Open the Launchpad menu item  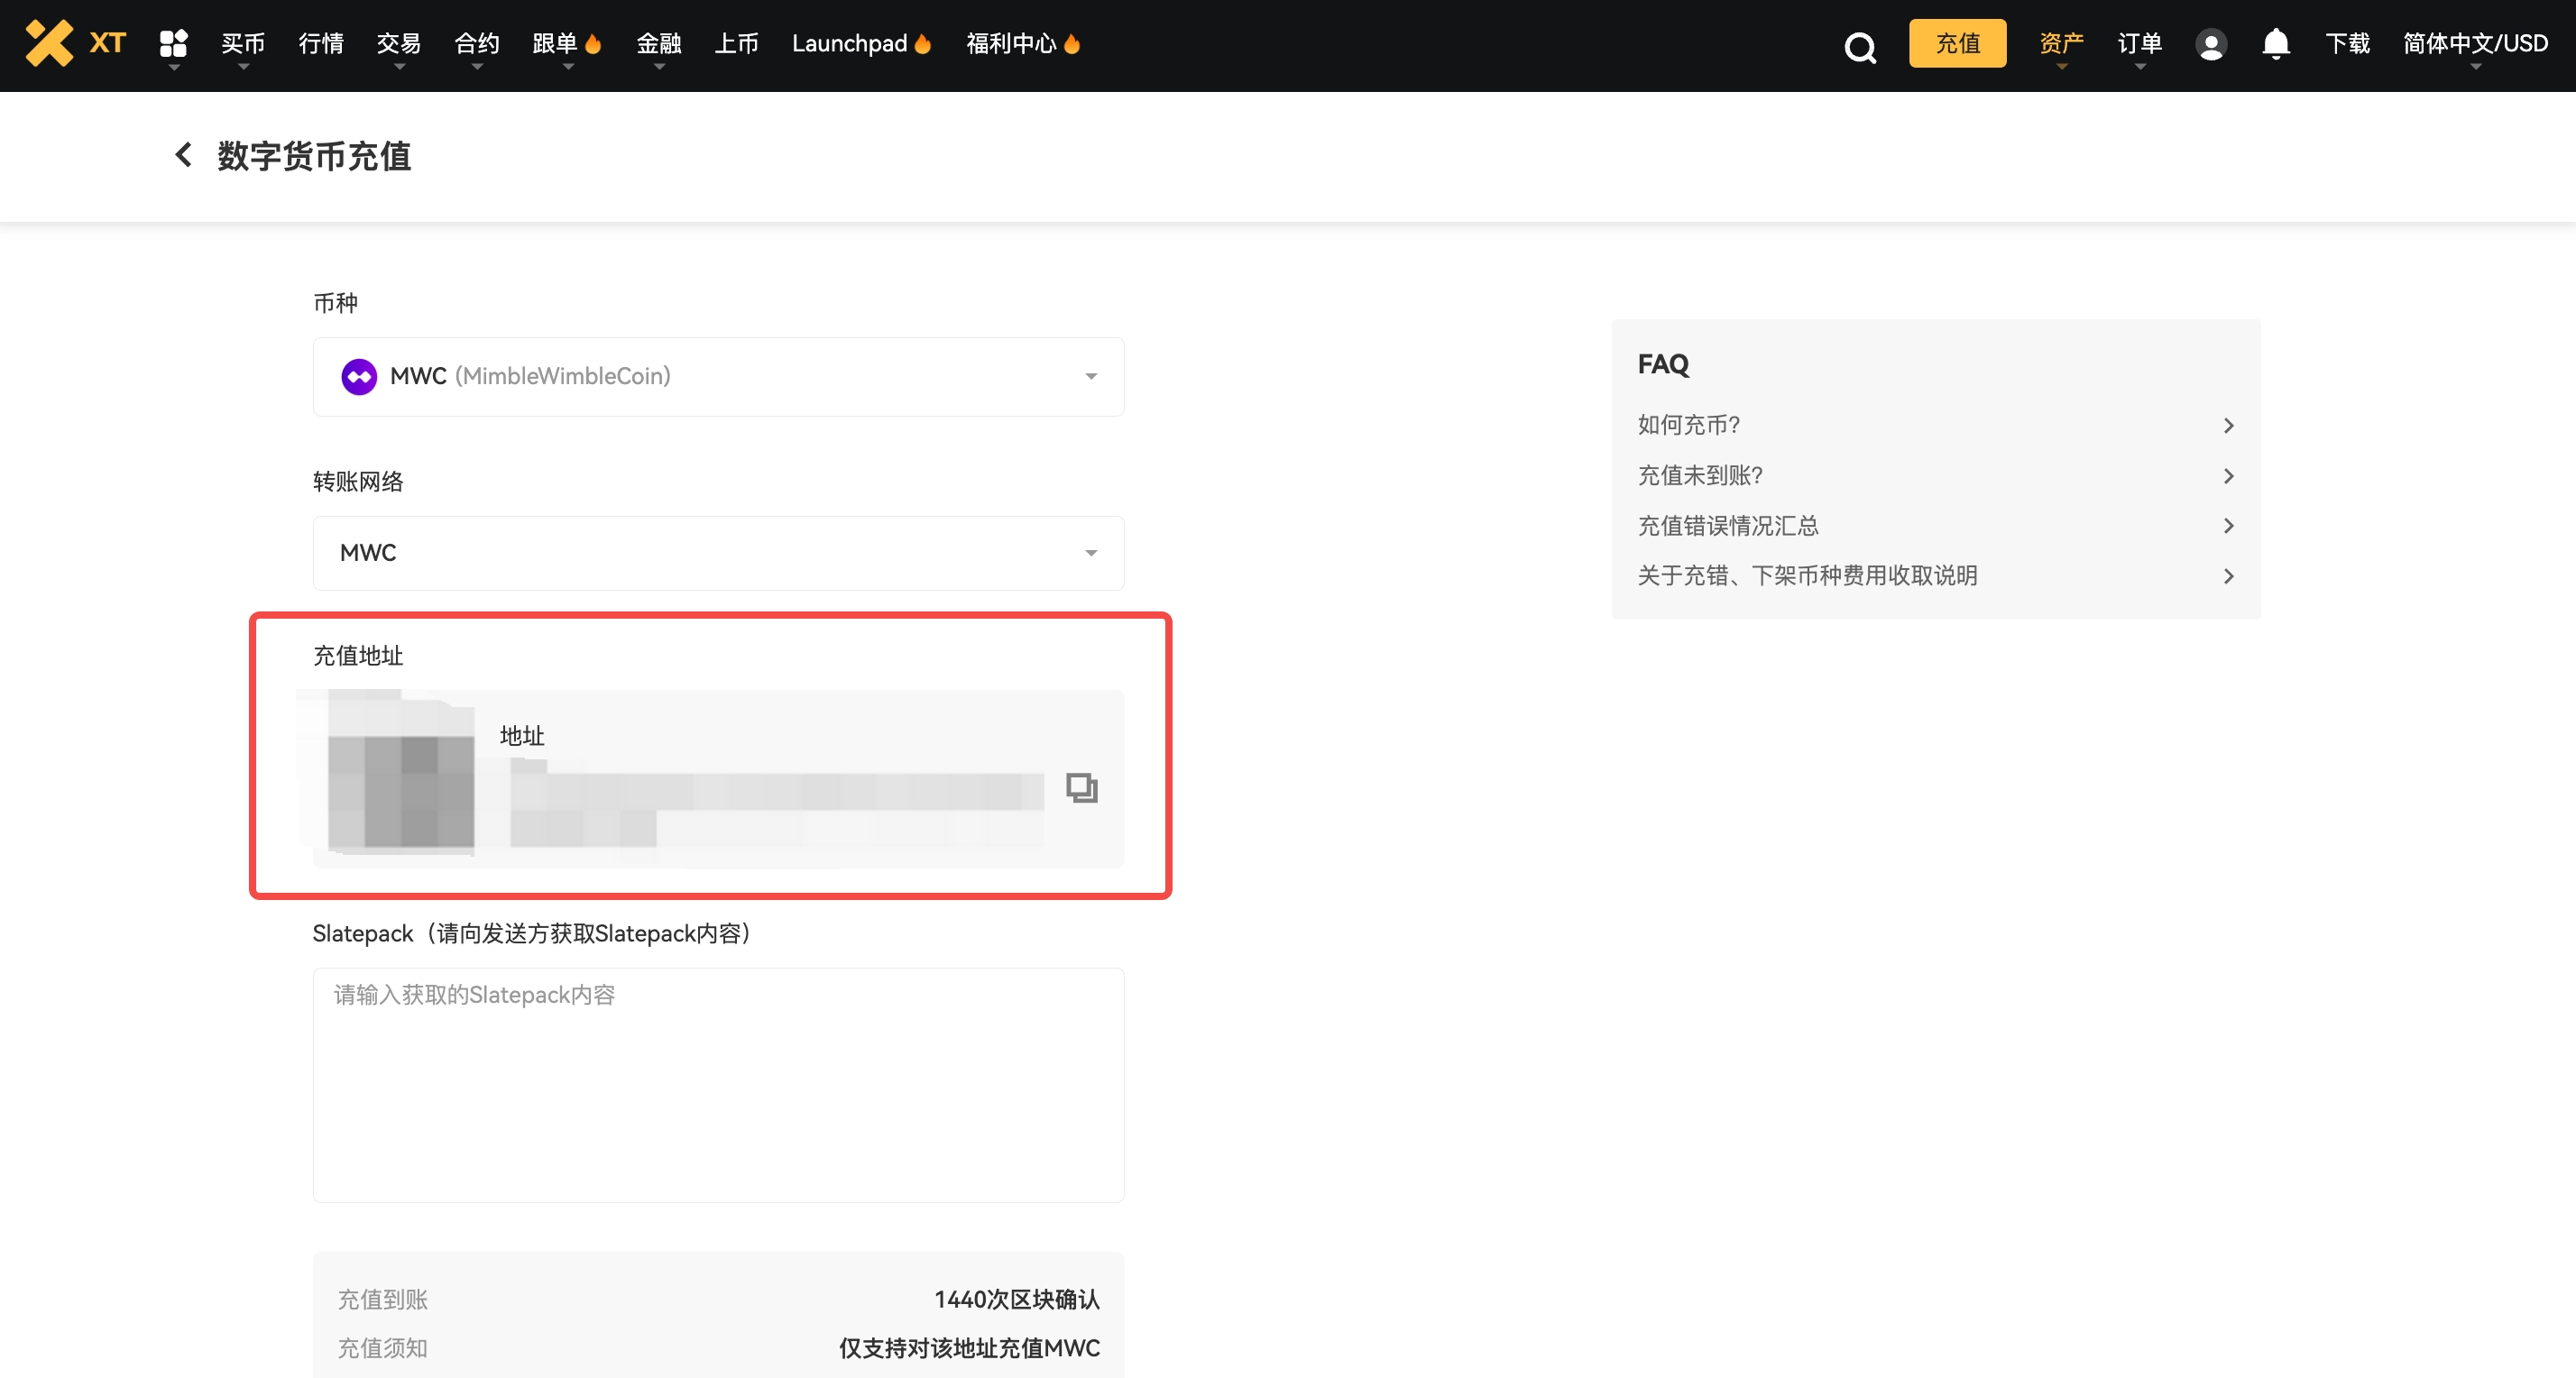pyautogui.click(x=849, y=43)
